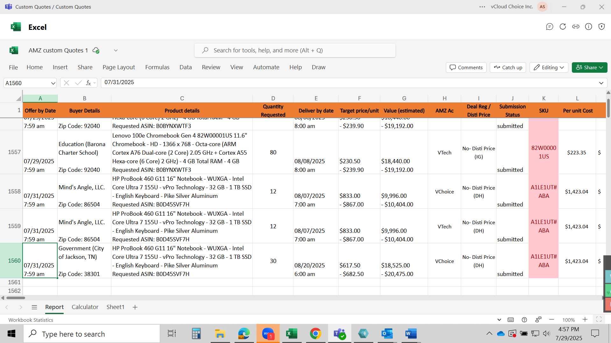The width and height of the screenshot is (611, 343).
Task: Open Google Chrome from taskbar
Action: click(315, 333)
